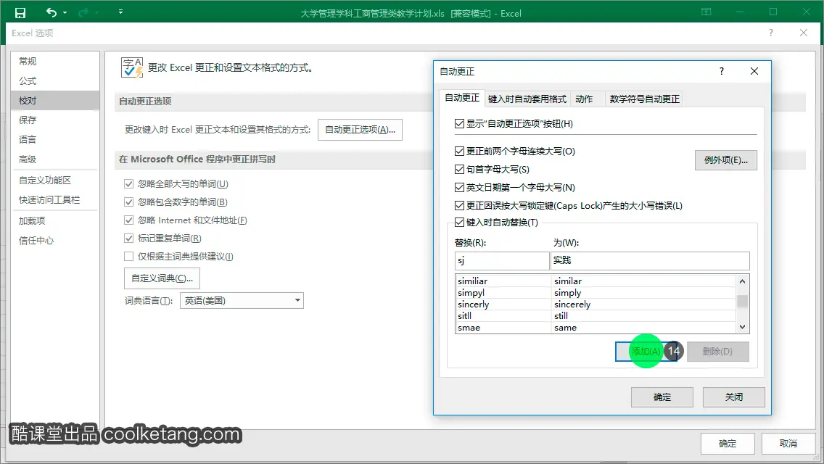The height and width of the screenshot is (464, 824).
Task: Select the simpyl entry in replace list
Action: coord(471,293)
